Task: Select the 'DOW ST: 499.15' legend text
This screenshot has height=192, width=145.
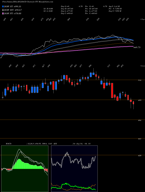Action: pyautogui.click(x=12, y=6)
